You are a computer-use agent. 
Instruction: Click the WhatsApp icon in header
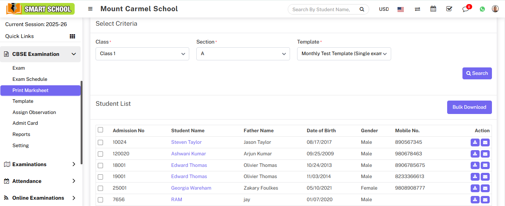(482, 9)
